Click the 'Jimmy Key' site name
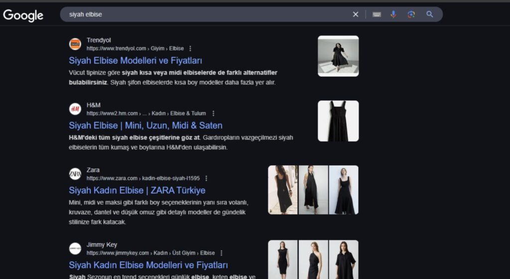This screenshot has width=510, height=279. (x=102, y=245)
